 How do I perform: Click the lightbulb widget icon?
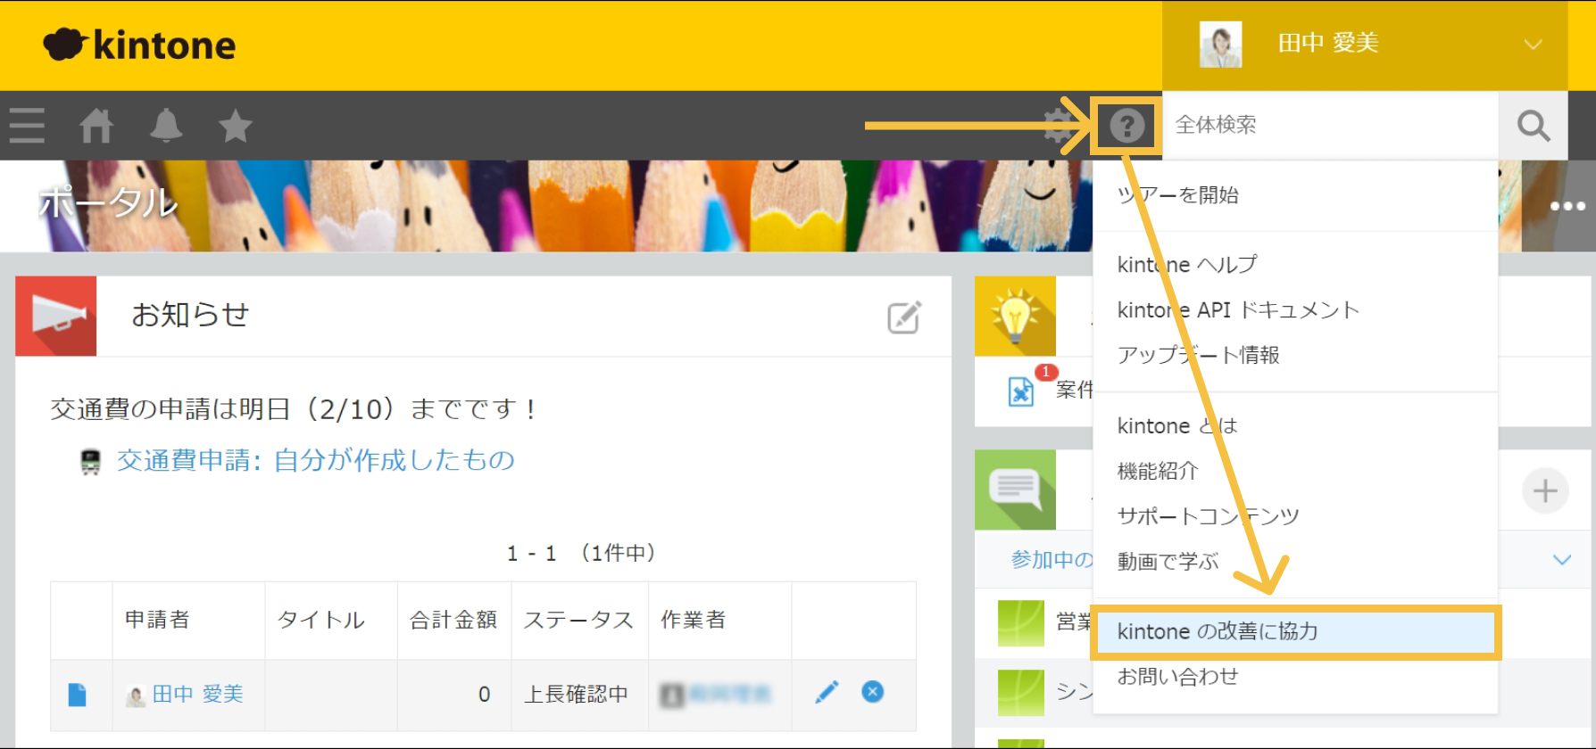(x=1015, y=316)
